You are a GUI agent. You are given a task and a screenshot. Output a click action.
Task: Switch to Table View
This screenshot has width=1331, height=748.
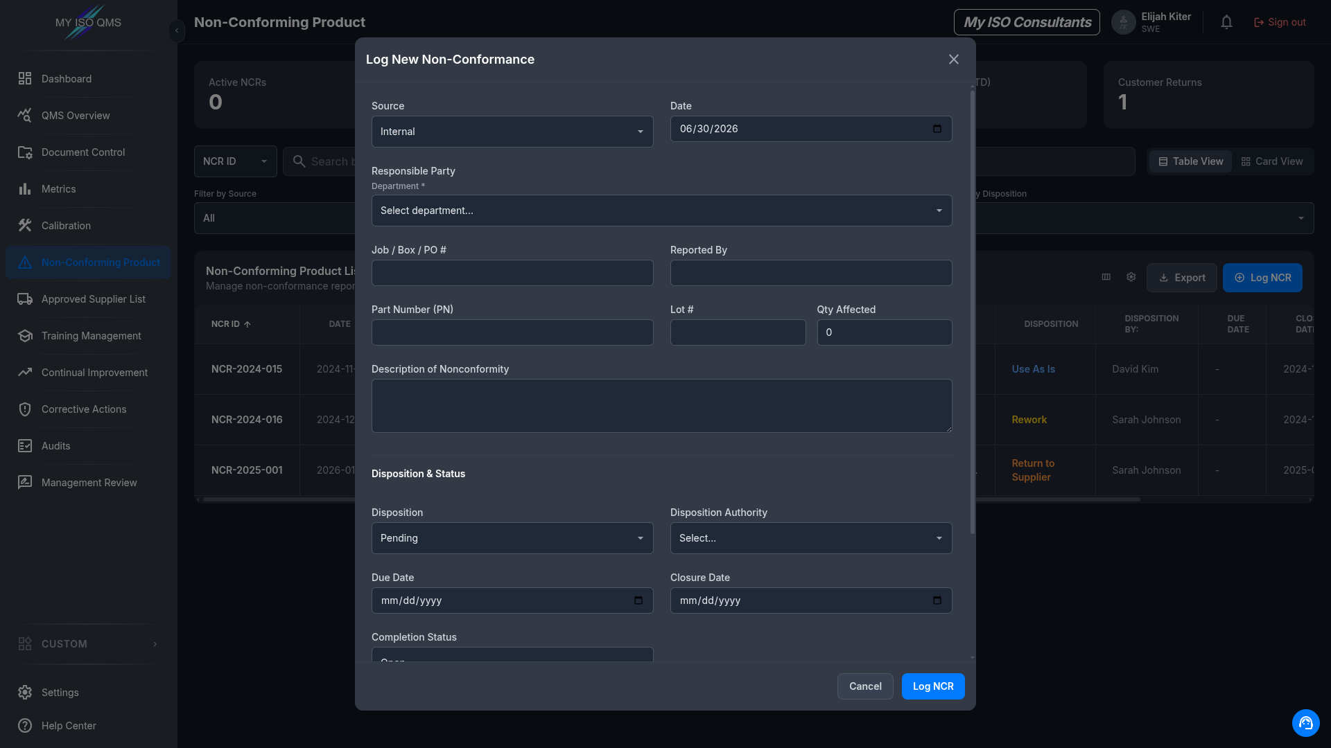(1191, 161)
